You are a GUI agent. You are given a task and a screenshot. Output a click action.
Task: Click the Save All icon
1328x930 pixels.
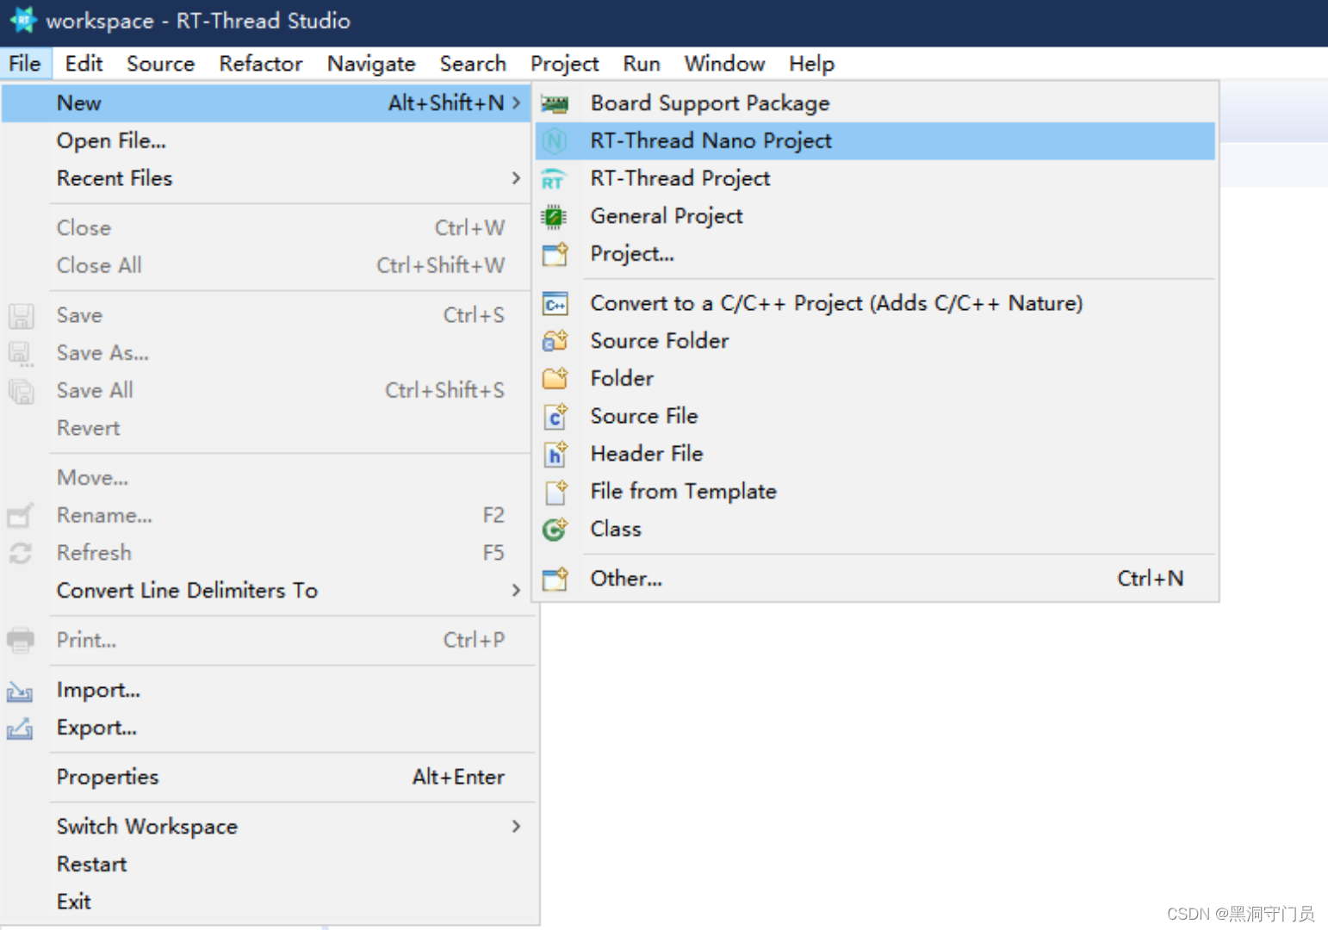(x=21, y=391)
